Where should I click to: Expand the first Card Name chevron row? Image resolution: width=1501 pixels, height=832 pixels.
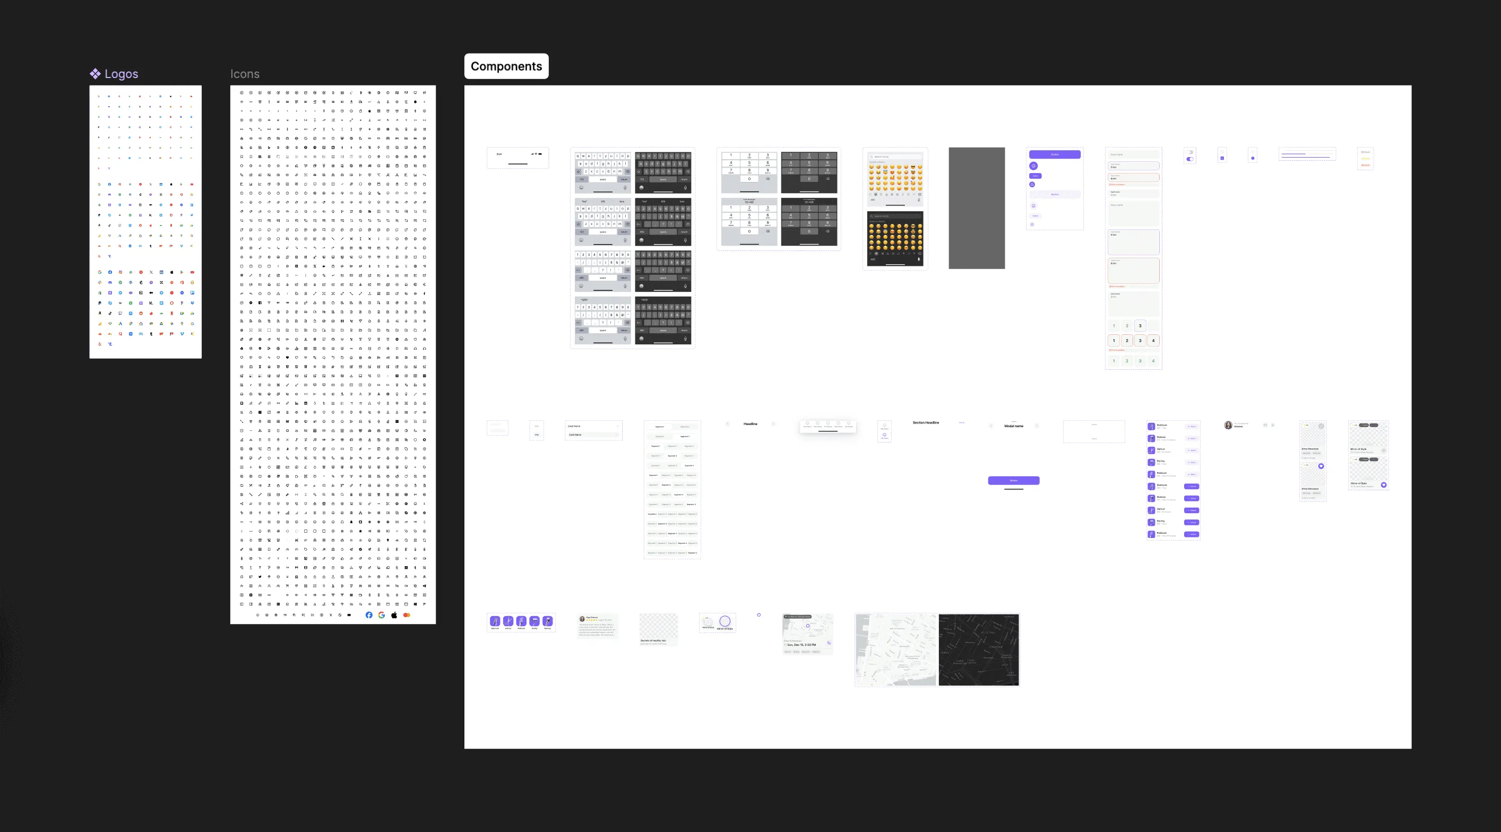tap(617, 426)
